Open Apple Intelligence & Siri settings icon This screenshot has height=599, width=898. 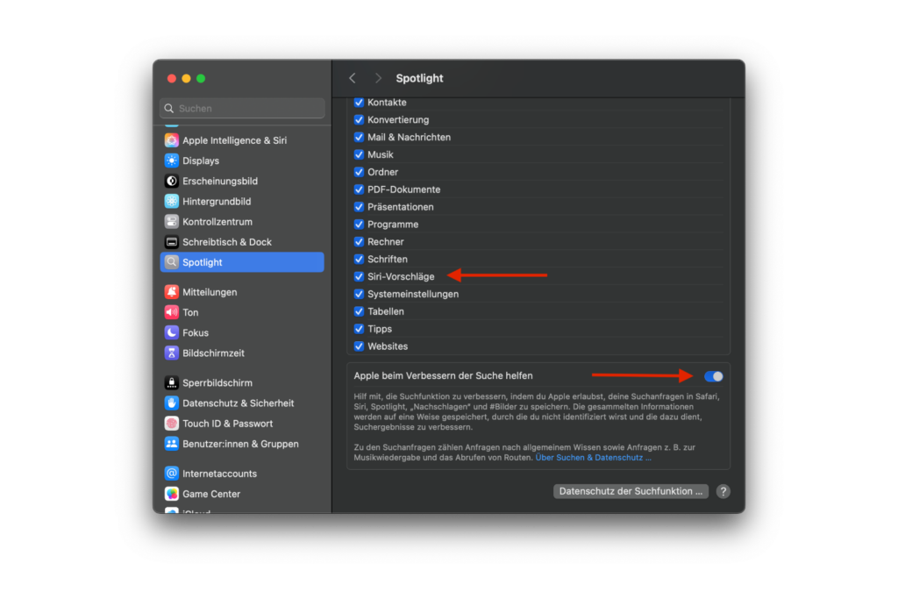(x=172, y=140)
